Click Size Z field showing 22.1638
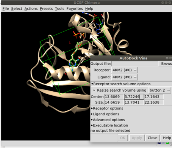 (x=154, y=102)
